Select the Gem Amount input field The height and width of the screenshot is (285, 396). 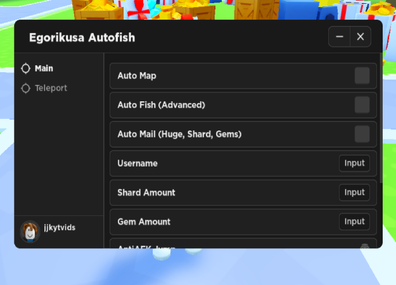(354, 222)
